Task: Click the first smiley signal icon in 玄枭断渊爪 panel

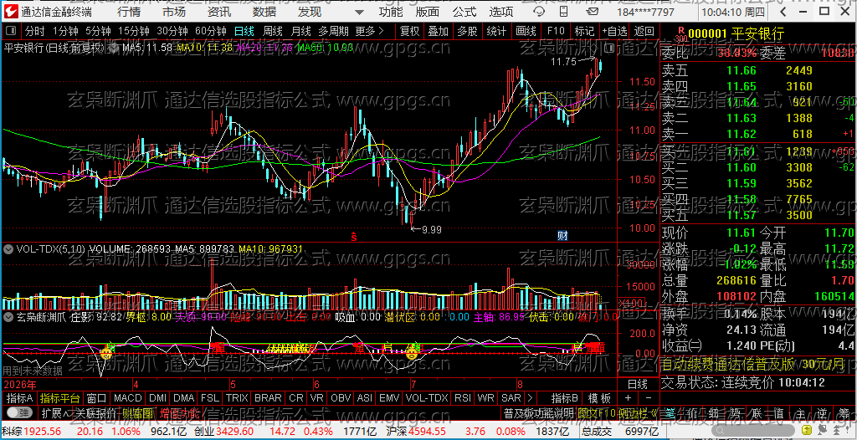Action: coord(106,352)
